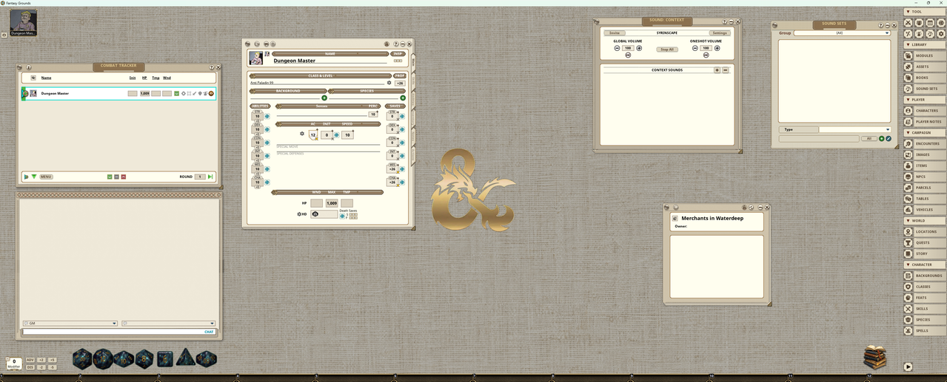Open Player Notes from the sidebar
The height and width of the screenshot is (382, 947).
click(x=925, y=122)
